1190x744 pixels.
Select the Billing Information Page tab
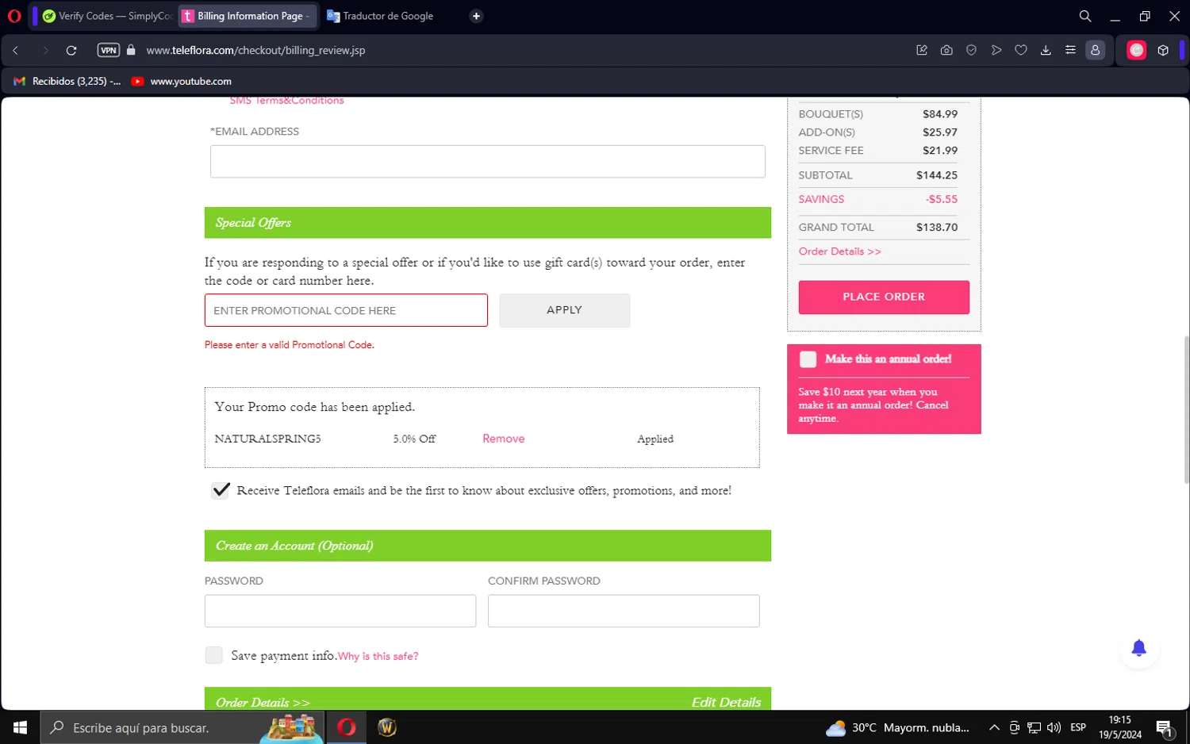(248, 16)
